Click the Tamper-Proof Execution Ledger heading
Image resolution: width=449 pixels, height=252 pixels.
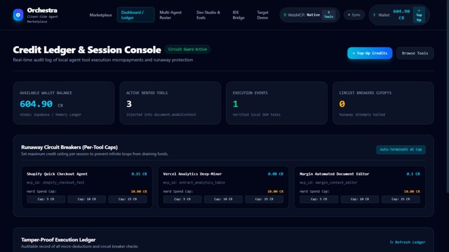(58, 240)
